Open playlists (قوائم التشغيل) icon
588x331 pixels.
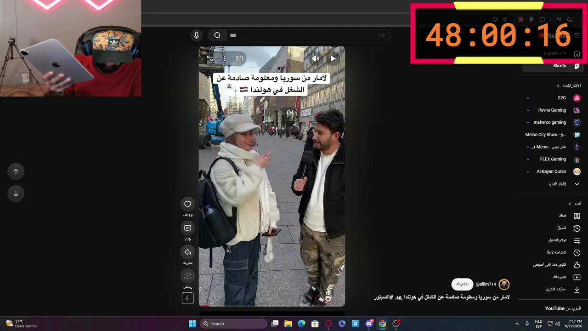(x=577, y=240)
